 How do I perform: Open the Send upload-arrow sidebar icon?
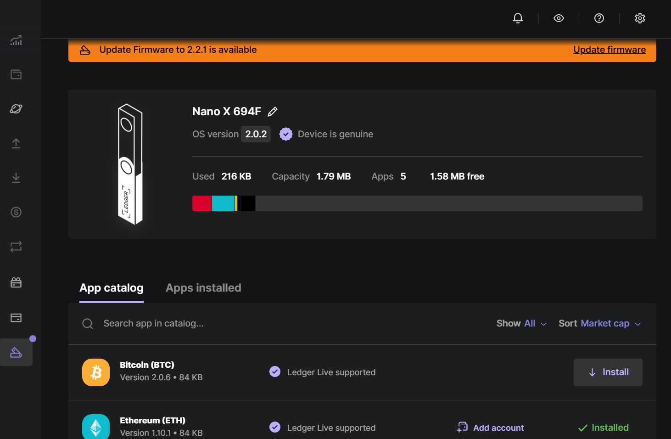(16, 143)
